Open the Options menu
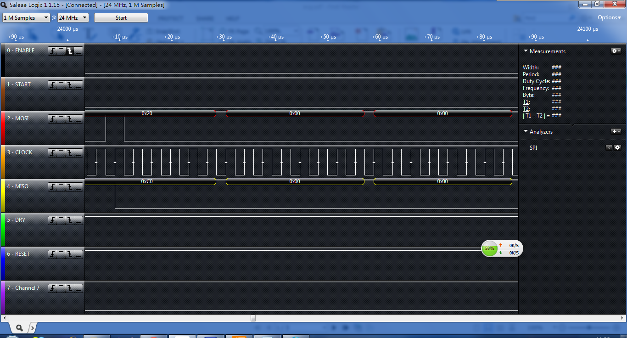The image size is (627, 338). (609, 17)
